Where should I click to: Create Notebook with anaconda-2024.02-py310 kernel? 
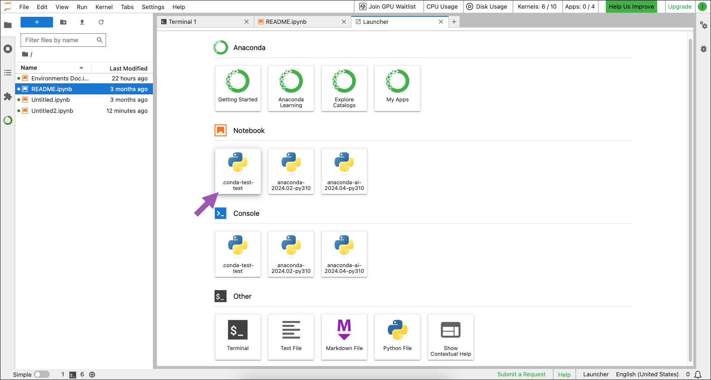click(291, 171)
